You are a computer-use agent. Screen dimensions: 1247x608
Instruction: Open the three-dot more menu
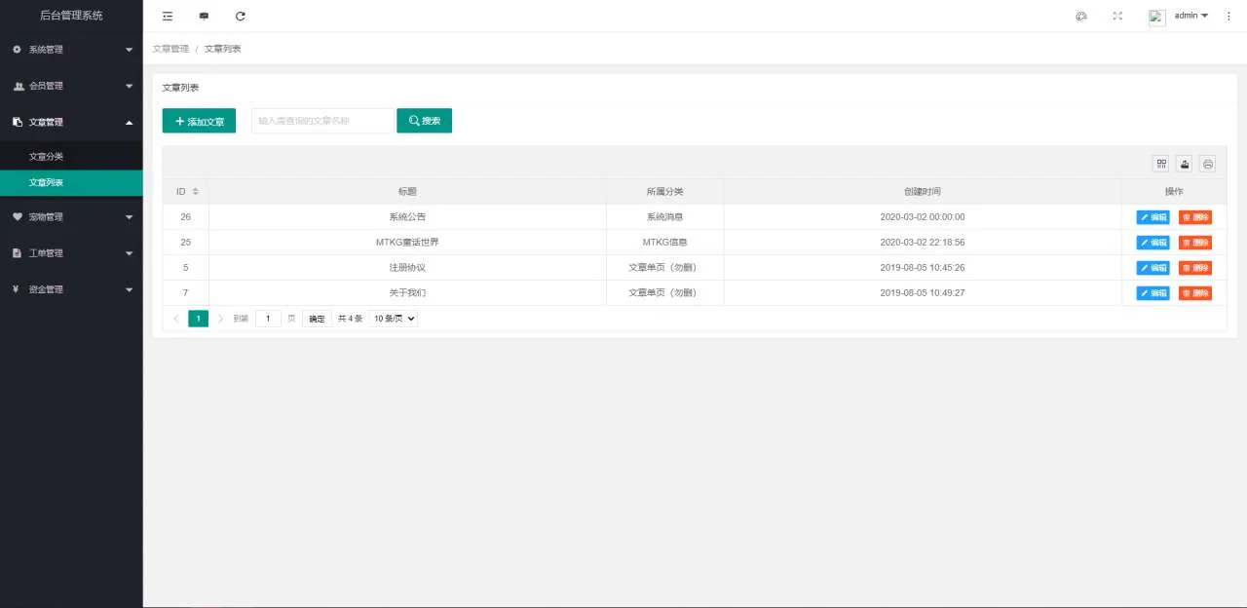pos(1228,16)
